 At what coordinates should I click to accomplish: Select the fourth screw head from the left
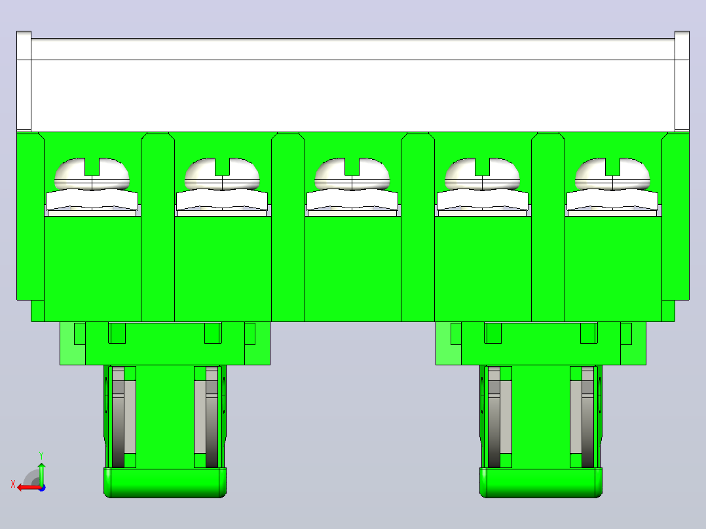pyautogui.click(x=482, y=173)
